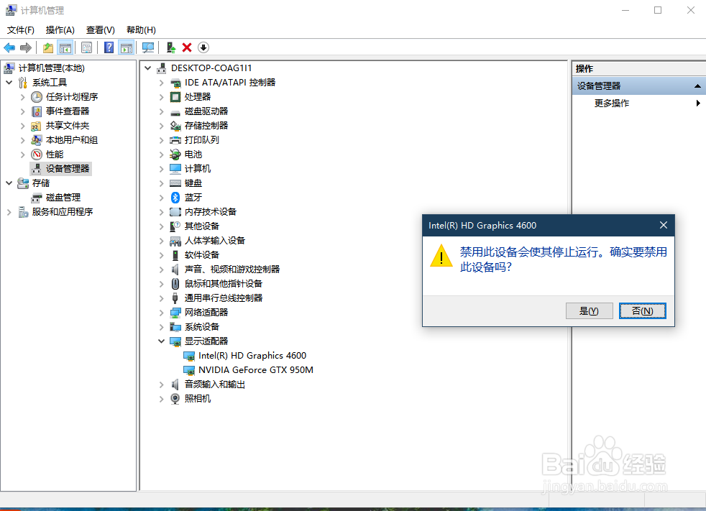
Task: Click 是(Y) to confirm disabling device
Action: click(589, 310)
